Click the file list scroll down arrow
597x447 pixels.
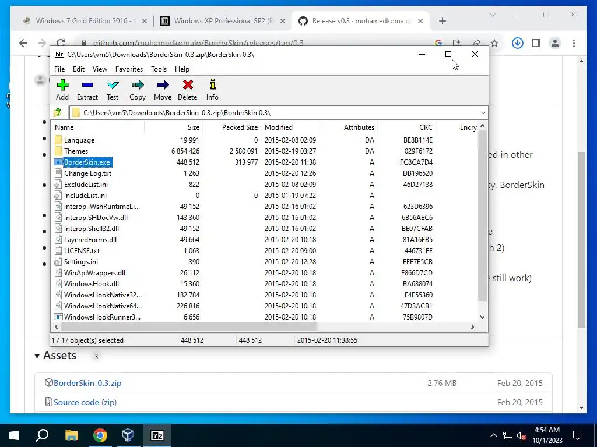point(482,317)
